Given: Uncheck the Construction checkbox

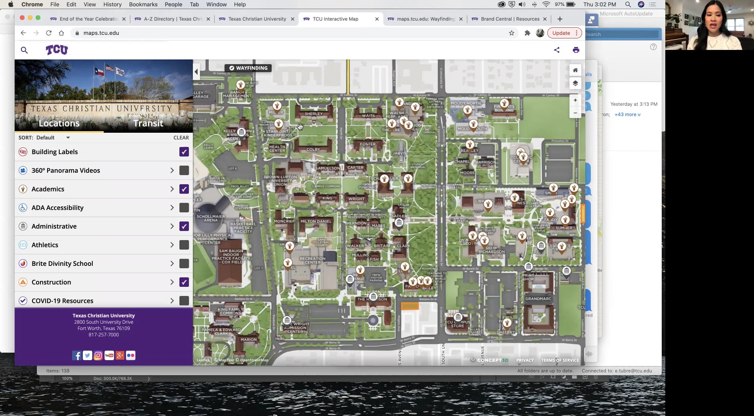Looking at the screenshot, I should point(184,282).
